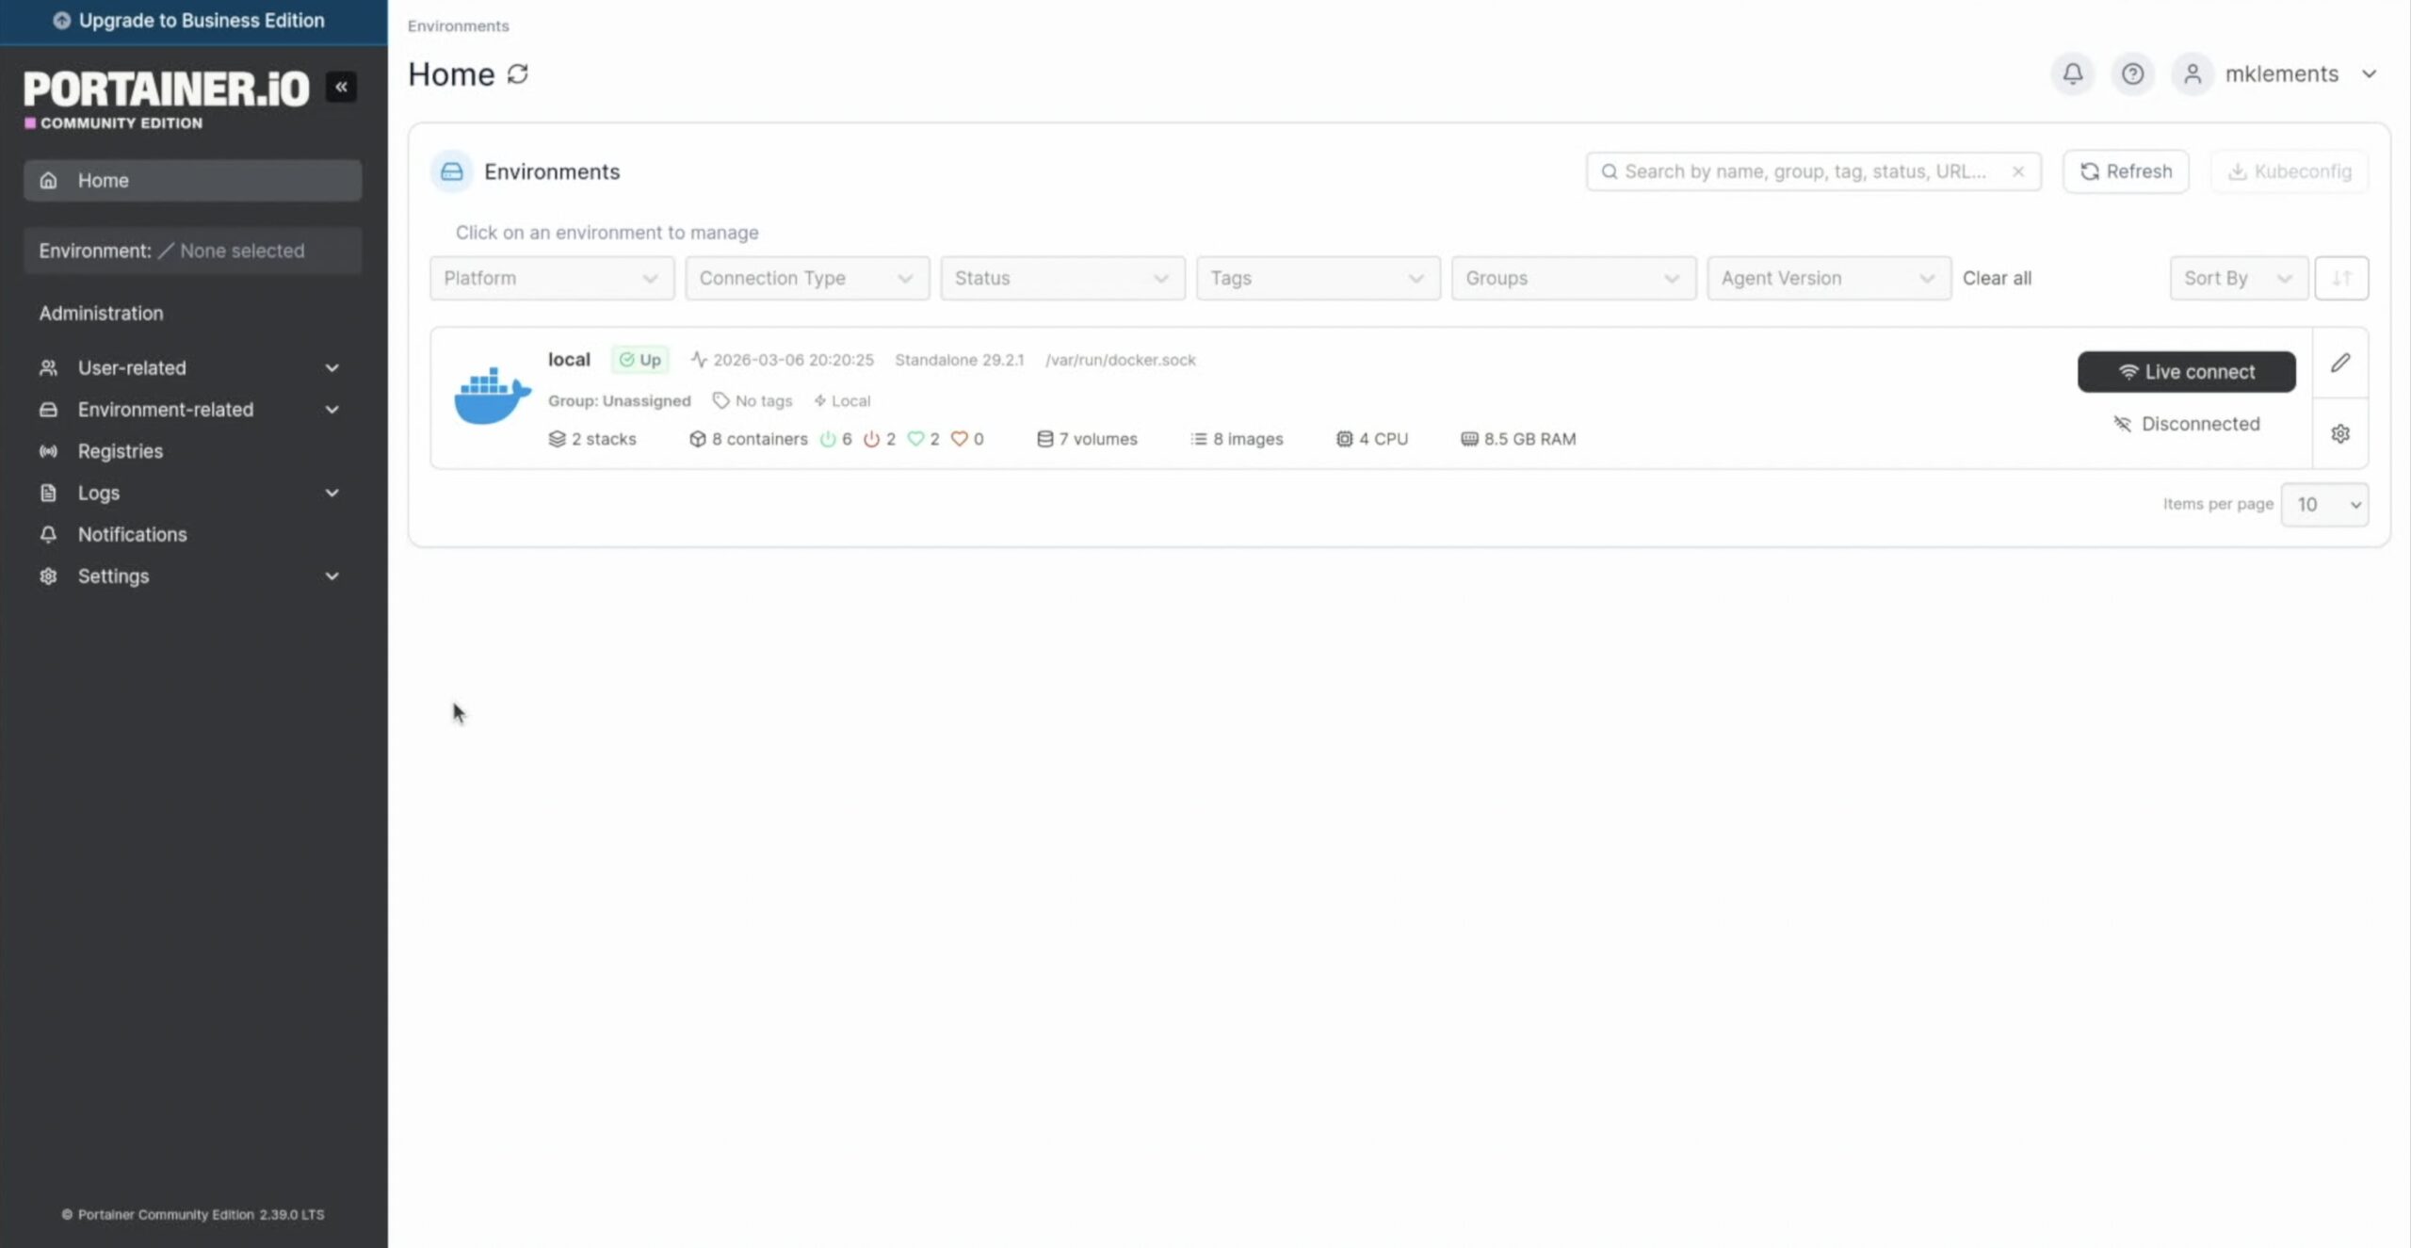Open the help question mark icon
The width and height of the screenshot is (2411, 1248).
[x=2132, y=73]
